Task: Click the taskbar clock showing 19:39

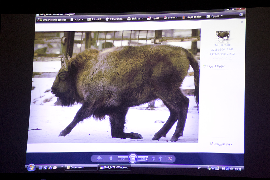Action: point(238,169)
